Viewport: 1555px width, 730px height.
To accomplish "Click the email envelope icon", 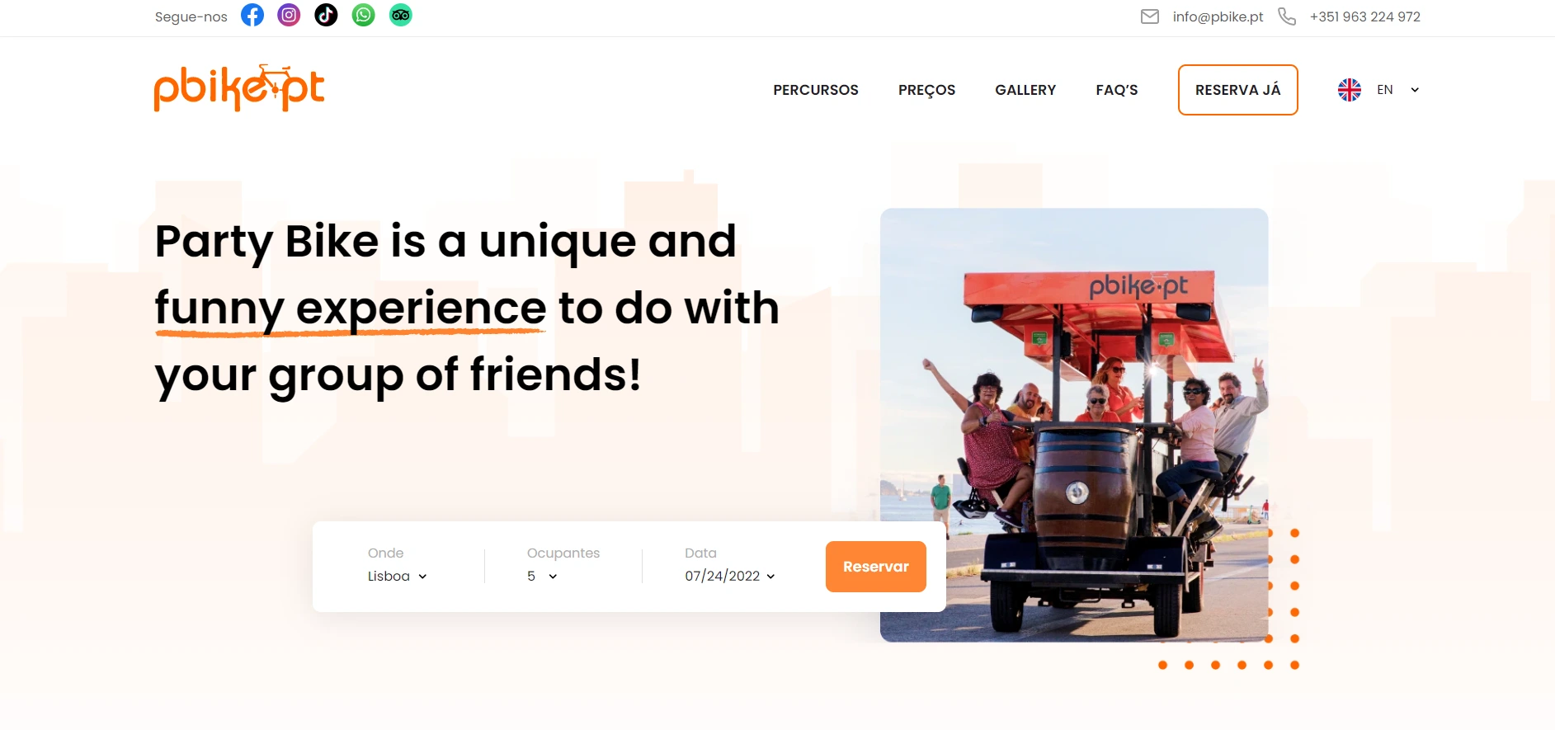I will 1150,16.
